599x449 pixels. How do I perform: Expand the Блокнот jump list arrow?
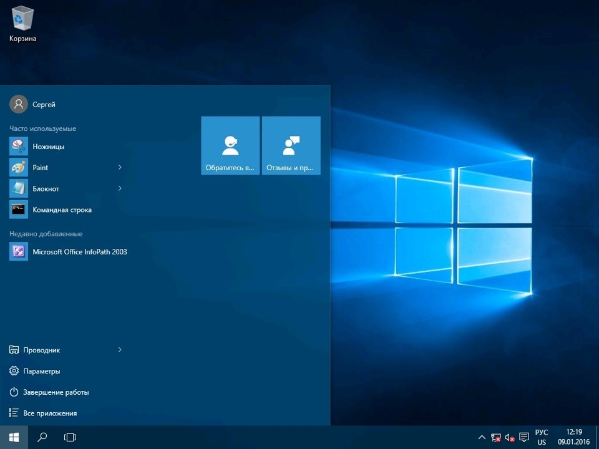click(x=120, y=188)
